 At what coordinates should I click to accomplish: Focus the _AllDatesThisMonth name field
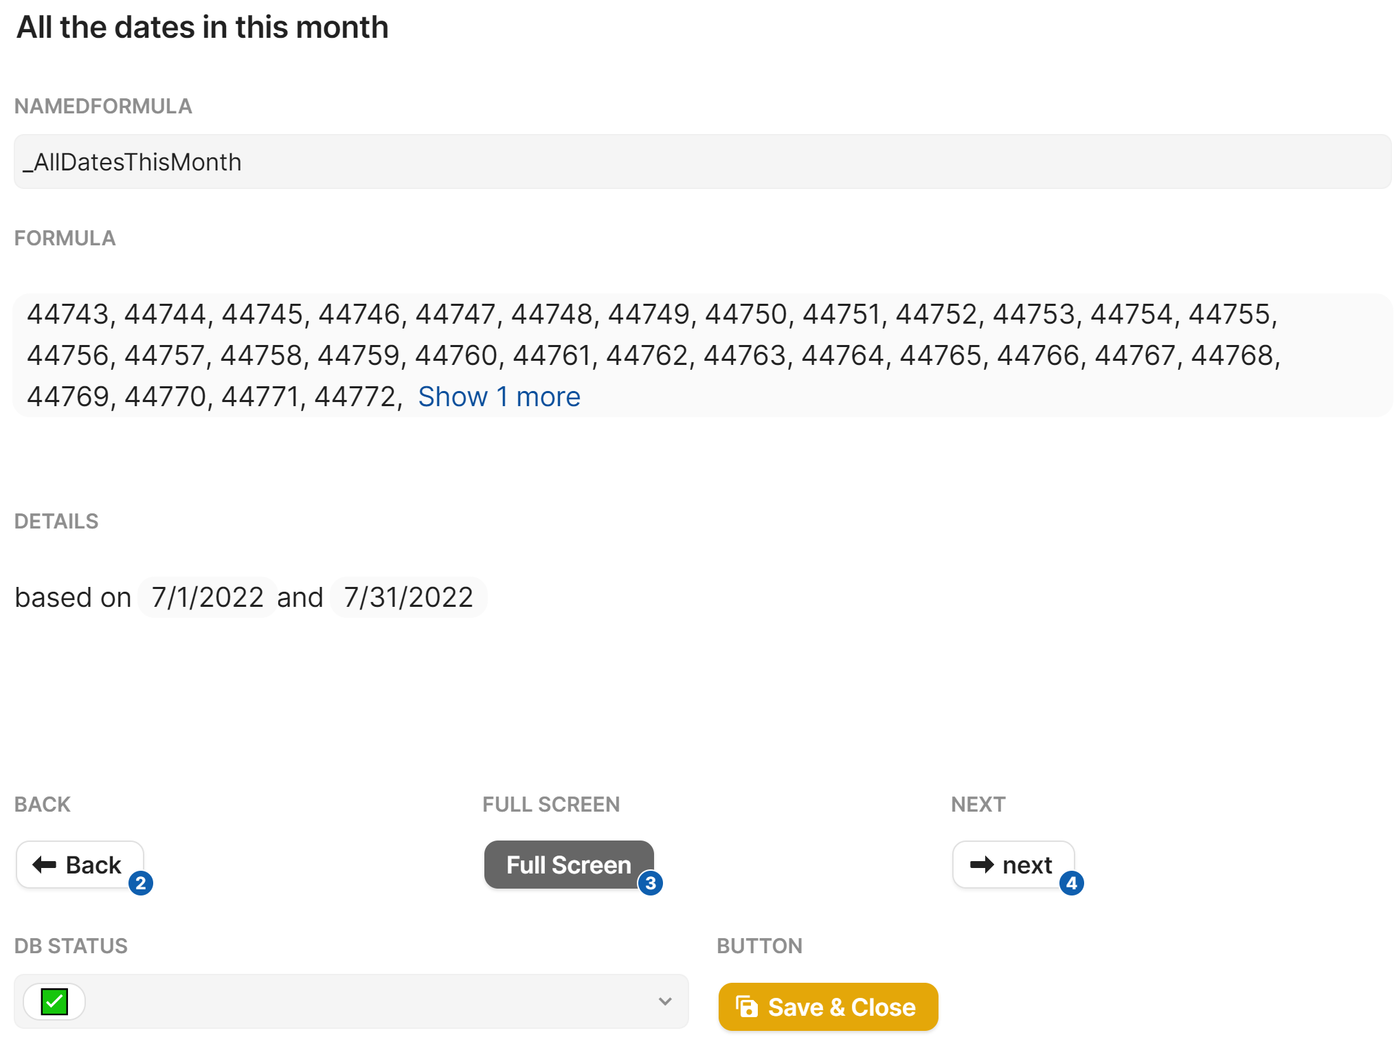(701, 162)
